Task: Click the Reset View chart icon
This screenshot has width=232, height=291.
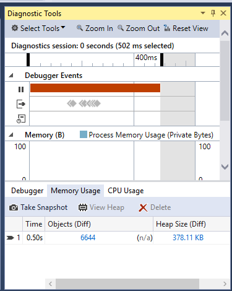Action: click(x=167, y=28)
